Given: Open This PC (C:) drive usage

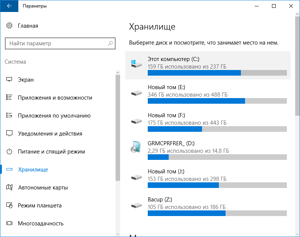Looking at the screenshot, I should [x=208, y=65].
